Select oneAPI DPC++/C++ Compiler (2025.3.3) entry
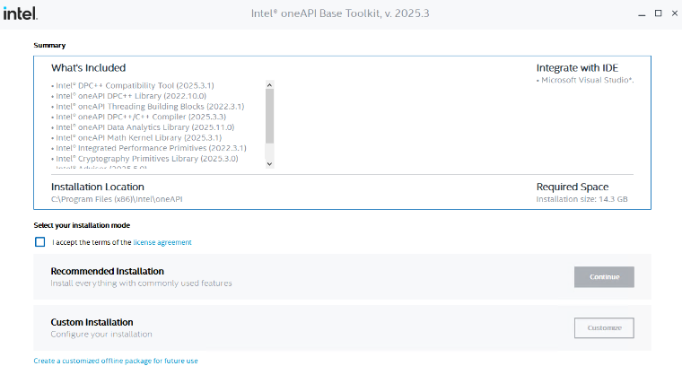Screen dimensions: 682x366 point(139,117)
